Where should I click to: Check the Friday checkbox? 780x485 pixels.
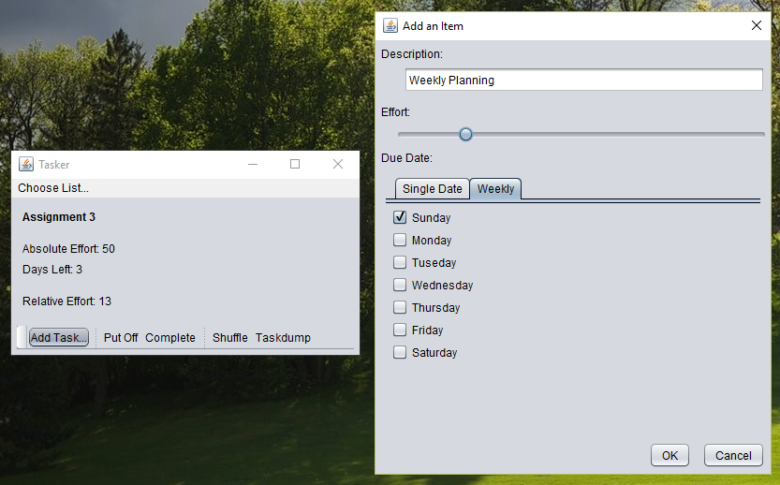(400, 331)
